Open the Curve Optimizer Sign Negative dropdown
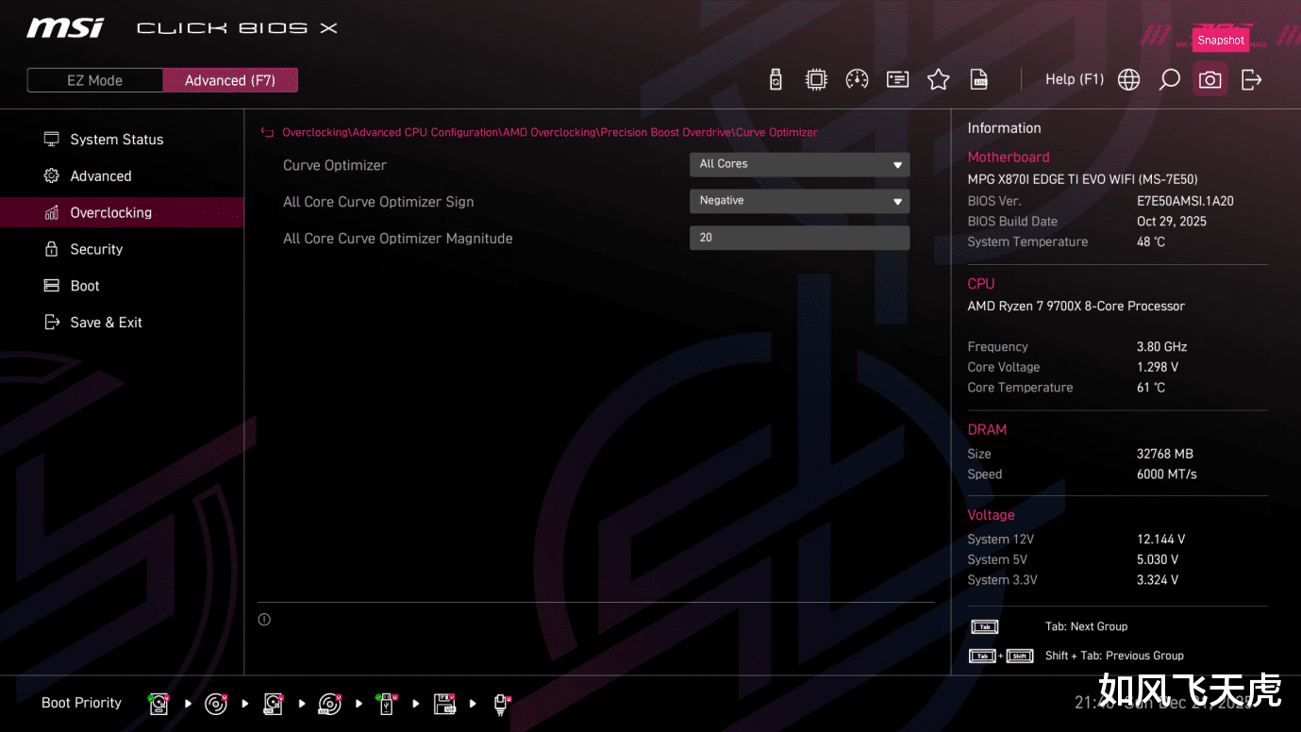 pos(799,201)
